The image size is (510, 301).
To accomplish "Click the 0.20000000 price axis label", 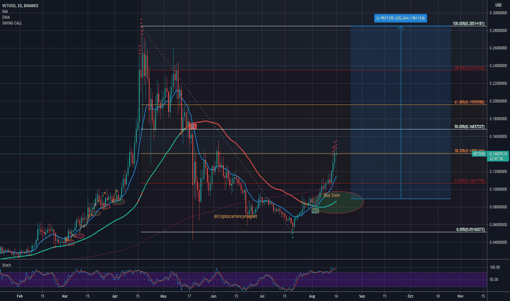I will pos(498,101).
